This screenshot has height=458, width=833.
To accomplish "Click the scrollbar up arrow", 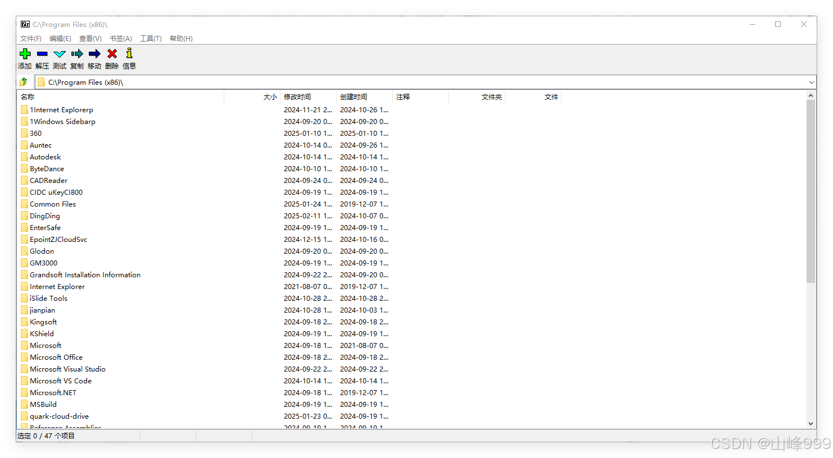I will click(x=811, y=95).
